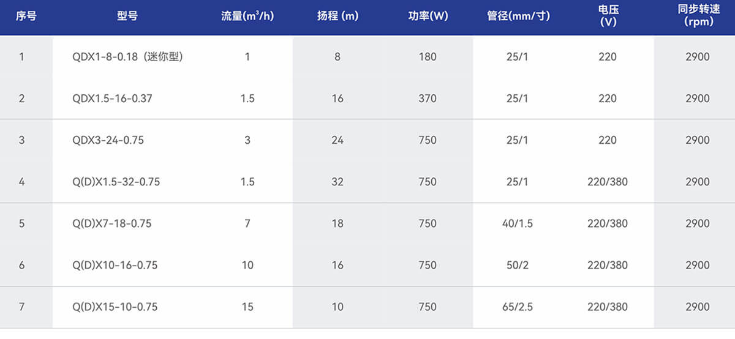Screen dimensions: 735x339
Task: Click the 管径(mm/寸) column header
Action: (x=518, y=17)
